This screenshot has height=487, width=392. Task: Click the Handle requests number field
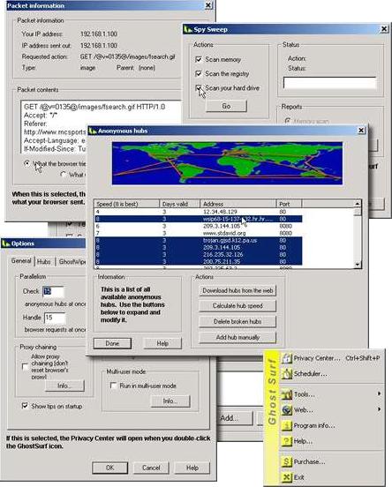(x=55, y=318)
